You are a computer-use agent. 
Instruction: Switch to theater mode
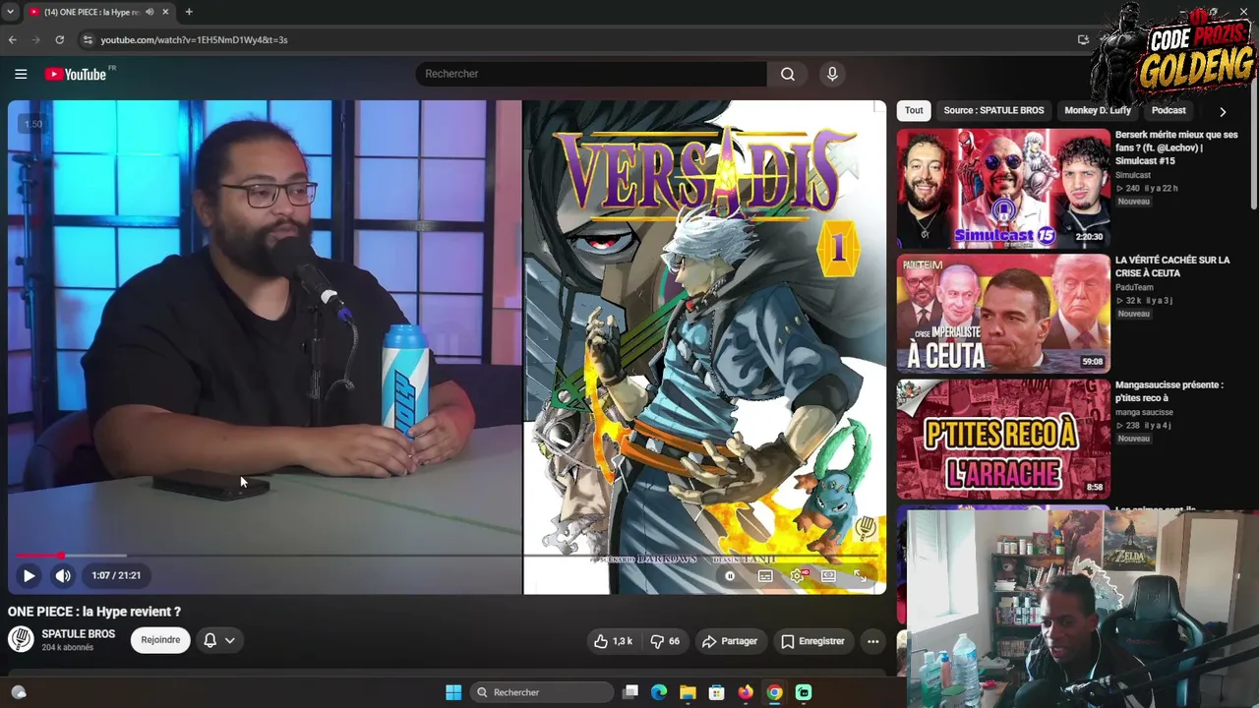point(828,576)
